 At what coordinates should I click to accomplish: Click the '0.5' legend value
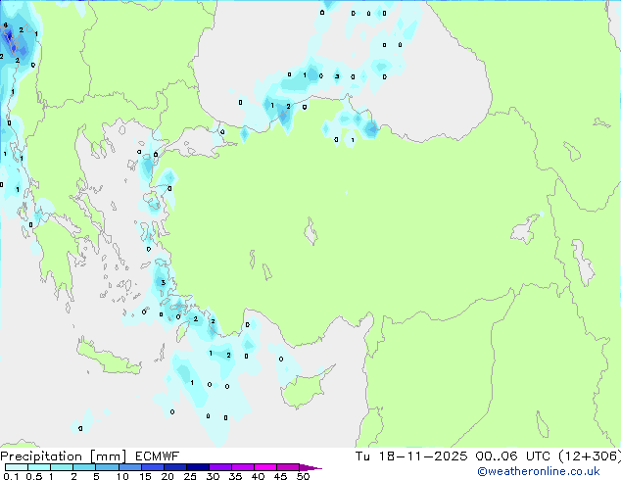[33, 476]
